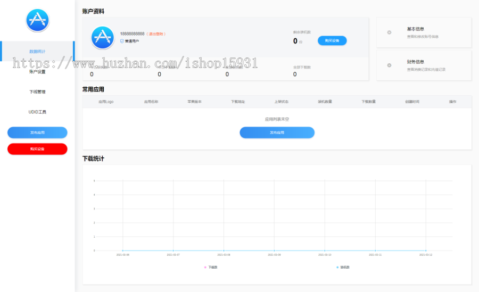Open 下线管理 in the sidebar
Screen dimensions: 479x292
pyautogui.click(x=37, y=91)
